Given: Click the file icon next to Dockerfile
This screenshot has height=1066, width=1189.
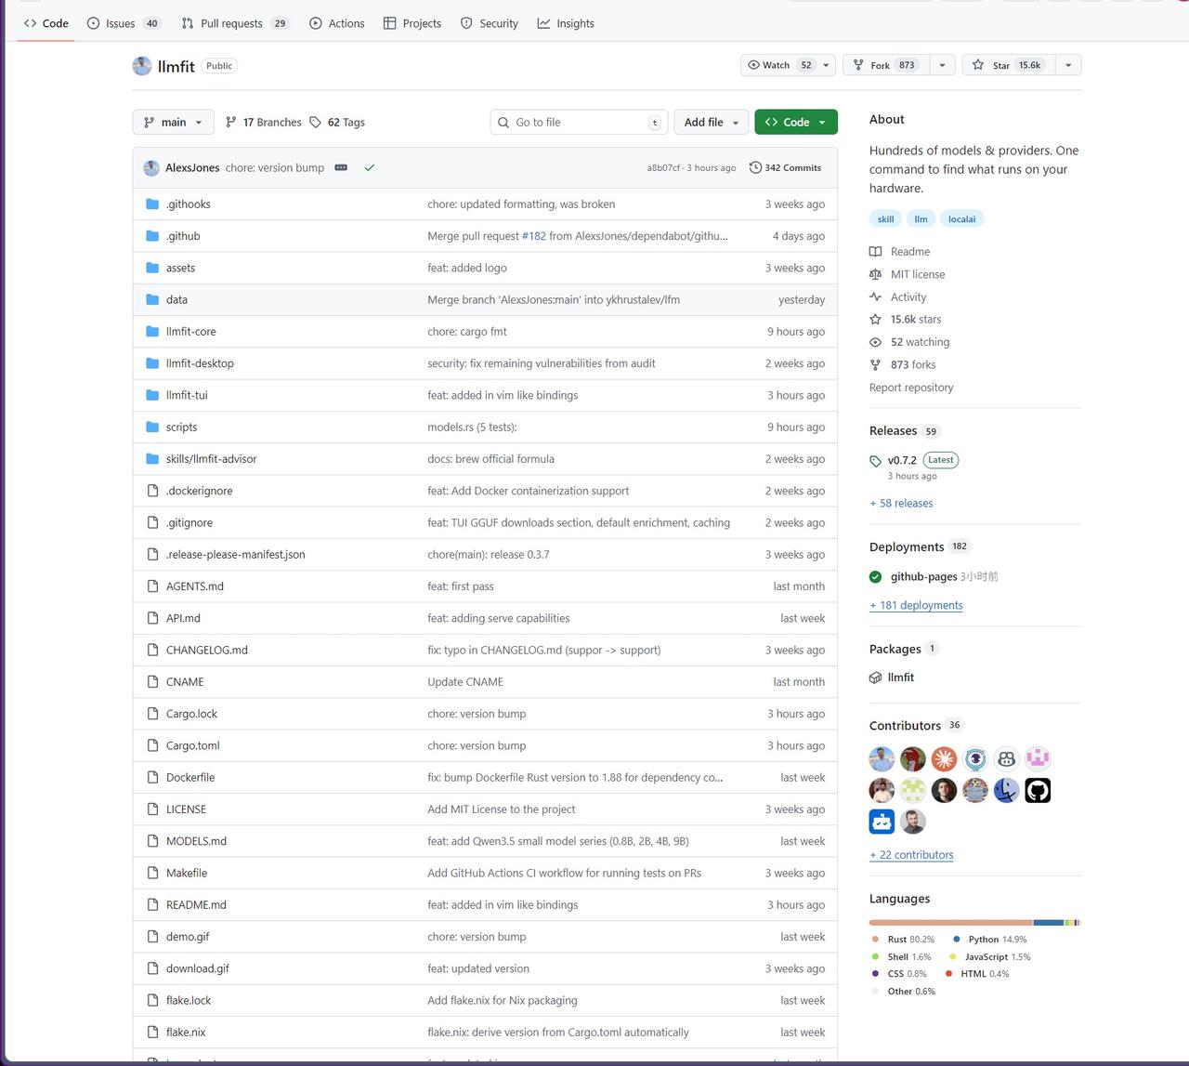Looking at the screenshot, I should tap(152, 777).
